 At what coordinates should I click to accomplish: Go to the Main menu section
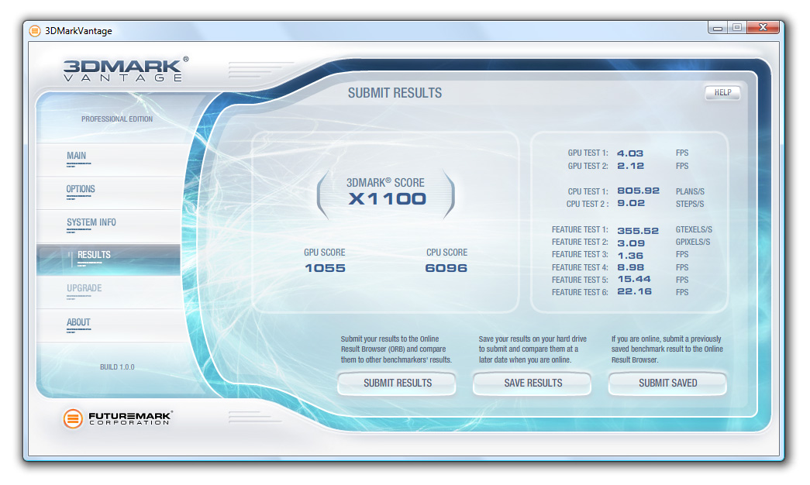tap(77, 157)
